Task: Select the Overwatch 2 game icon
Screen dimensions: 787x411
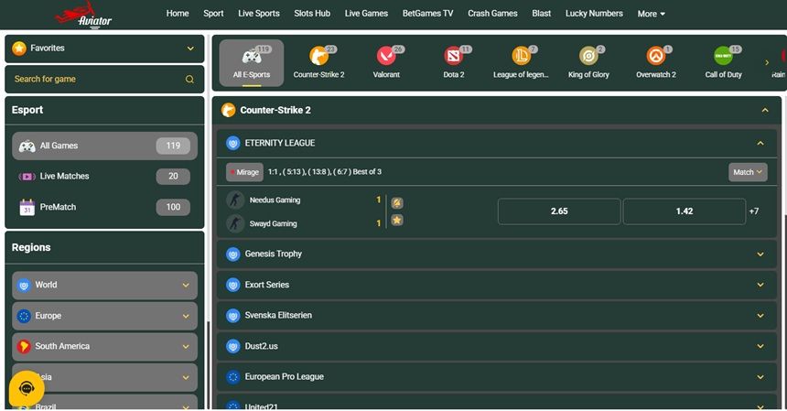Action: click(x=655, y=57)
